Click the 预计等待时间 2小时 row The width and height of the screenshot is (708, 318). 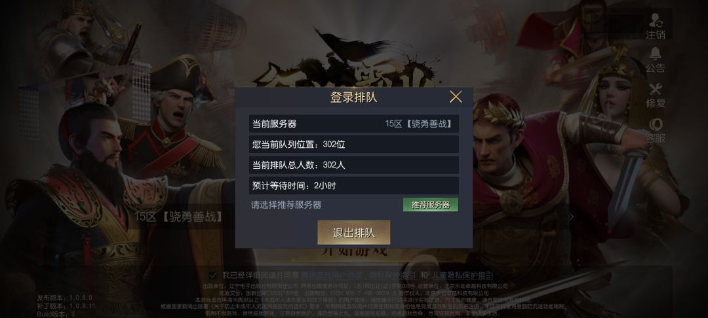[x=353, y=186]
